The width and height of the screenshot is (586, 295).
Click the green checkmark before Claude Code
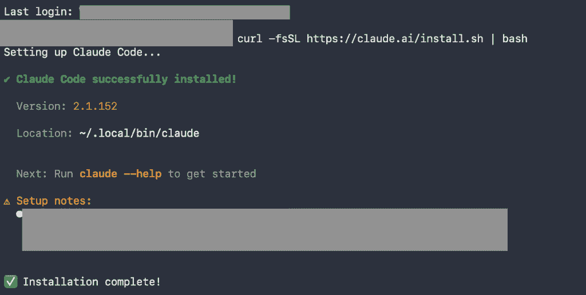coord(7,79)
